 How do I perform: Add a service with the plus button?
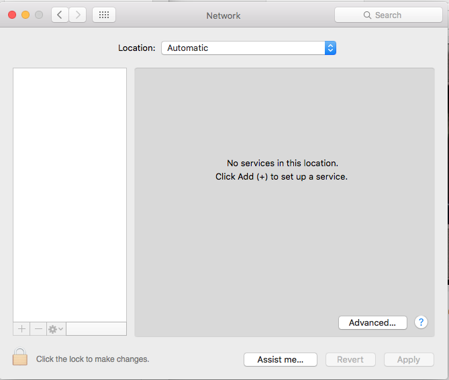[x=21, y=329]
